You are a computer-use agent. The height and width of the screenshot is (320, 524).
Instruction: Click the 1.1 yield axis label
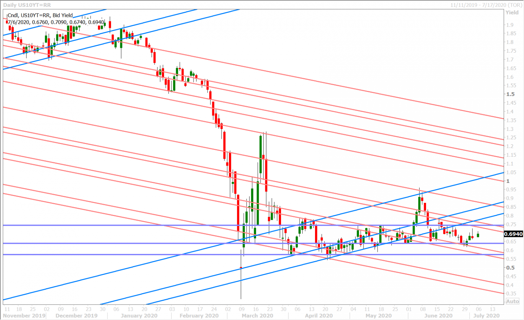(x=510, y=164)
